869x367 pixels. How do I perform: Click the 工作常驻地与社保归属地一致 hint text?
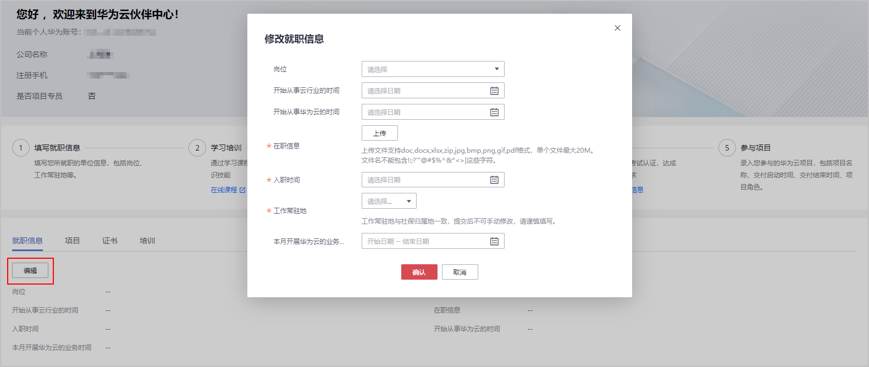pyautogui.click(x=460, y=221)
